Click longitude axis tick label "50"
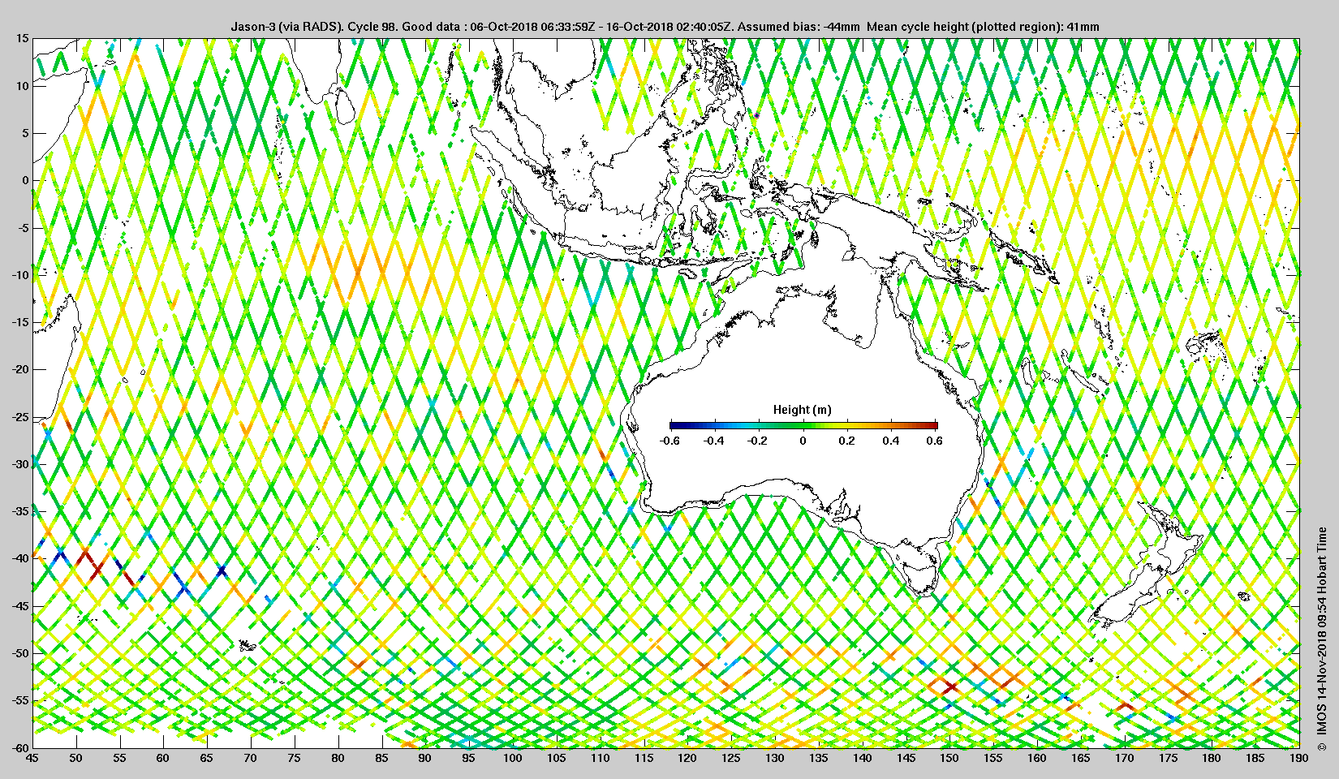Viewport: 1339px width, 779px height. pyautogui.click(x=76, y=759)
